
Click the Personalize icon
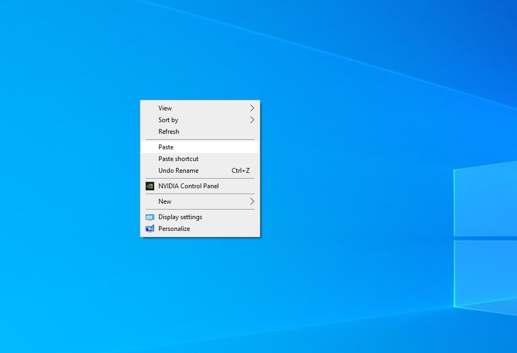150,229
